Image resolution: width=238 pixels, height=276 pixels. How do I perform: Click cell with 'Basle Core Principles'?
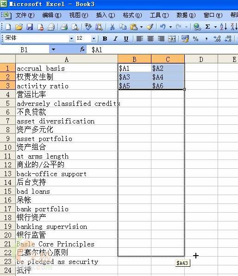click(x=67, y=244)
